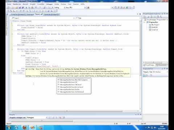Click the categorized view icon in properties
174x130 pixels.
click(144, 75)
